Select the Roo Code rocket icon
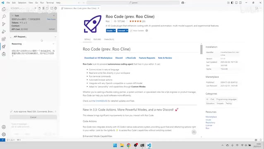This screenshot has width=264, height=149. (4, 47)
